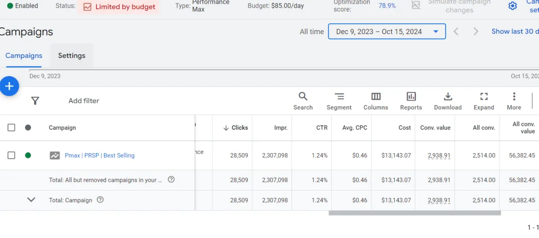
Task: Click the green status dot for Pmax campaign
Action: tap(28, 155)
